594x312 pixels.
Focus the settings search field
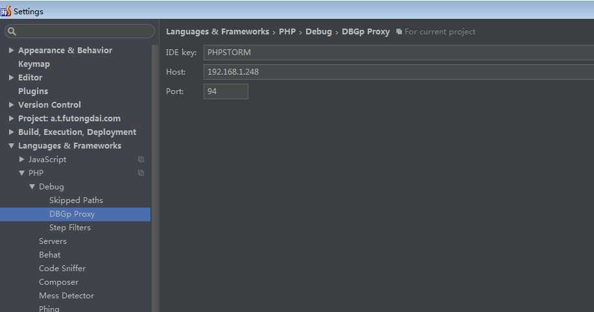click(80, 31)
